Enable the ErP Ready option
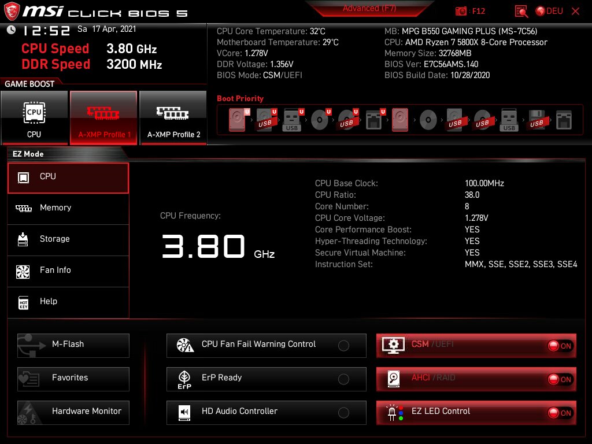Viewport: 592px width, 444px height. tap(343, 379)
